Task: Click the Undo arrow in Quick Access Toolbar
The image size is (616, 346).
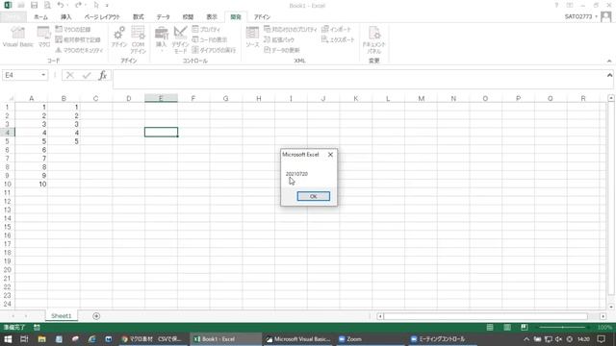Action: click(60, 5)
